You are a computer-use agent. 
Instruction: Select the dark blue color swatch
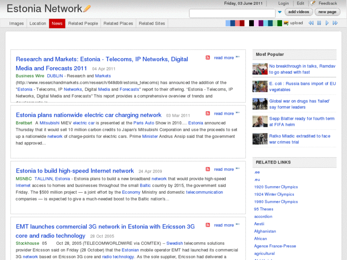click(232, 23)
